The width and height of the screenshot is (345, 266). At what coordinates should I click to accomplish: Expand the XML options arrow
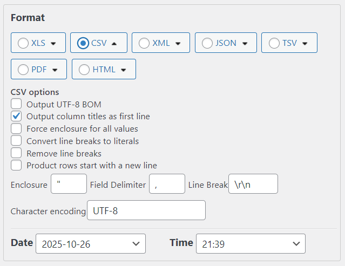[x=178, y=43]
